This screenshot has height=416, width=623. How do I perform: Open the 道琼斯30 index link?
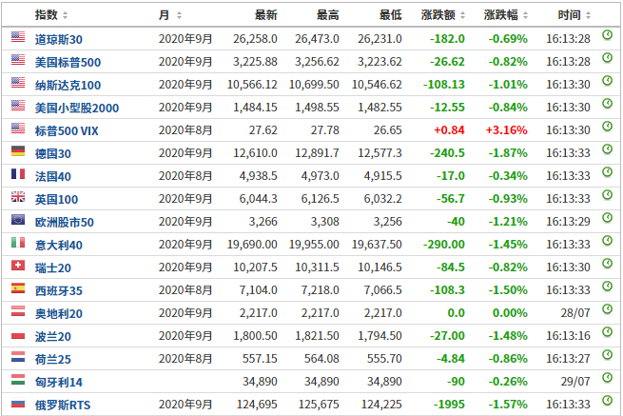click(59, 39)
